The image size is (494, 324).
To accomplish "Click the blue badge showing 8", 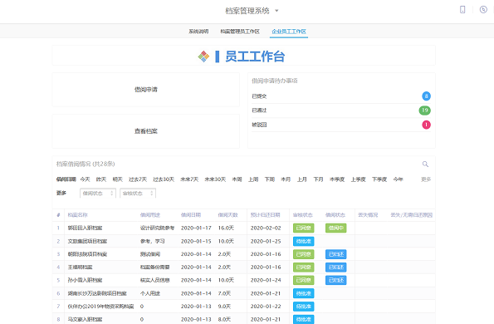I will tap(426, 96).
